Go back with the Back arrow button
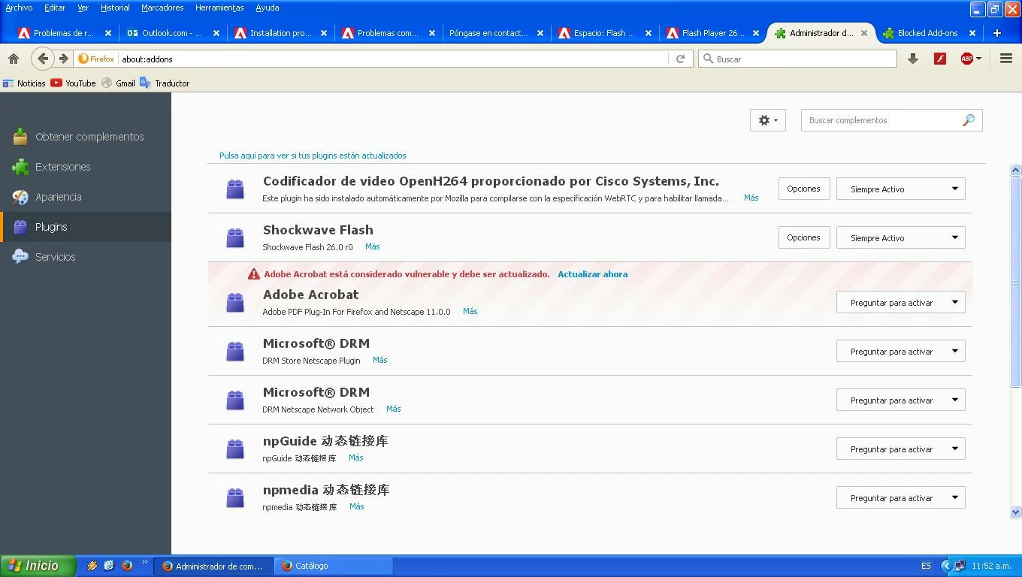The width and height of the screenshot is (1022, 577). pyautogui.click(x=43, y=59)
